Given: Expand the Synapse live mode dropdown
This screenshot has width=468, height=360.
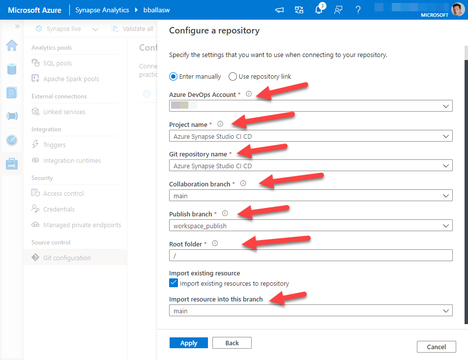Looking at the screenshot, I should [95, 29].
